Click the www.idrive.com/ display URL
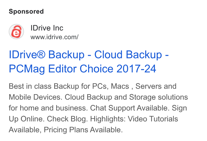The image size is (207, 141). [54, 37]
